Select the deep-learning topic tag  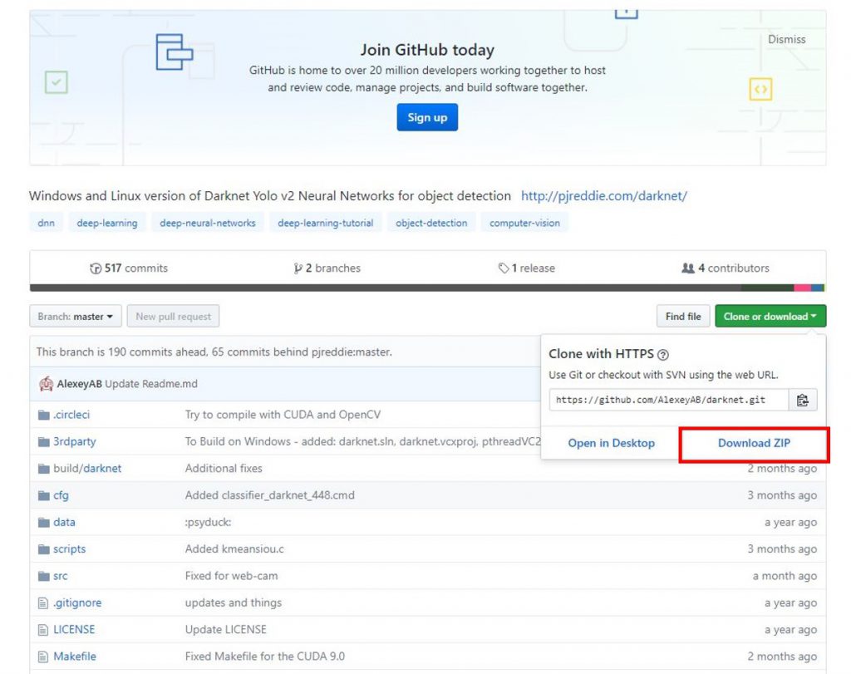pyautogui.click(x=107, y=223)
